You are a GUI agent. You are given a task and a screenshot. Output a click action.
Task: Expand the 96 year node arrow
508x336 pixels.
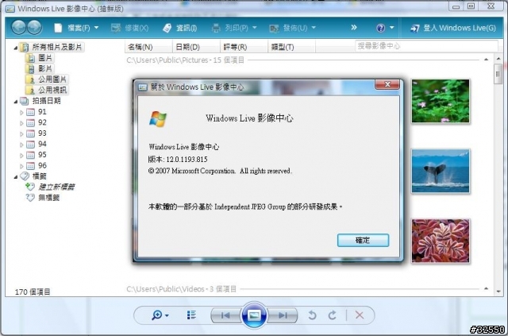coord(21,166)
